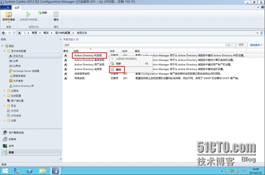Screen dimensions: 265x175
Task: Open the workspace overflow arrow below 管理
Action: click(x=60, y=159)
